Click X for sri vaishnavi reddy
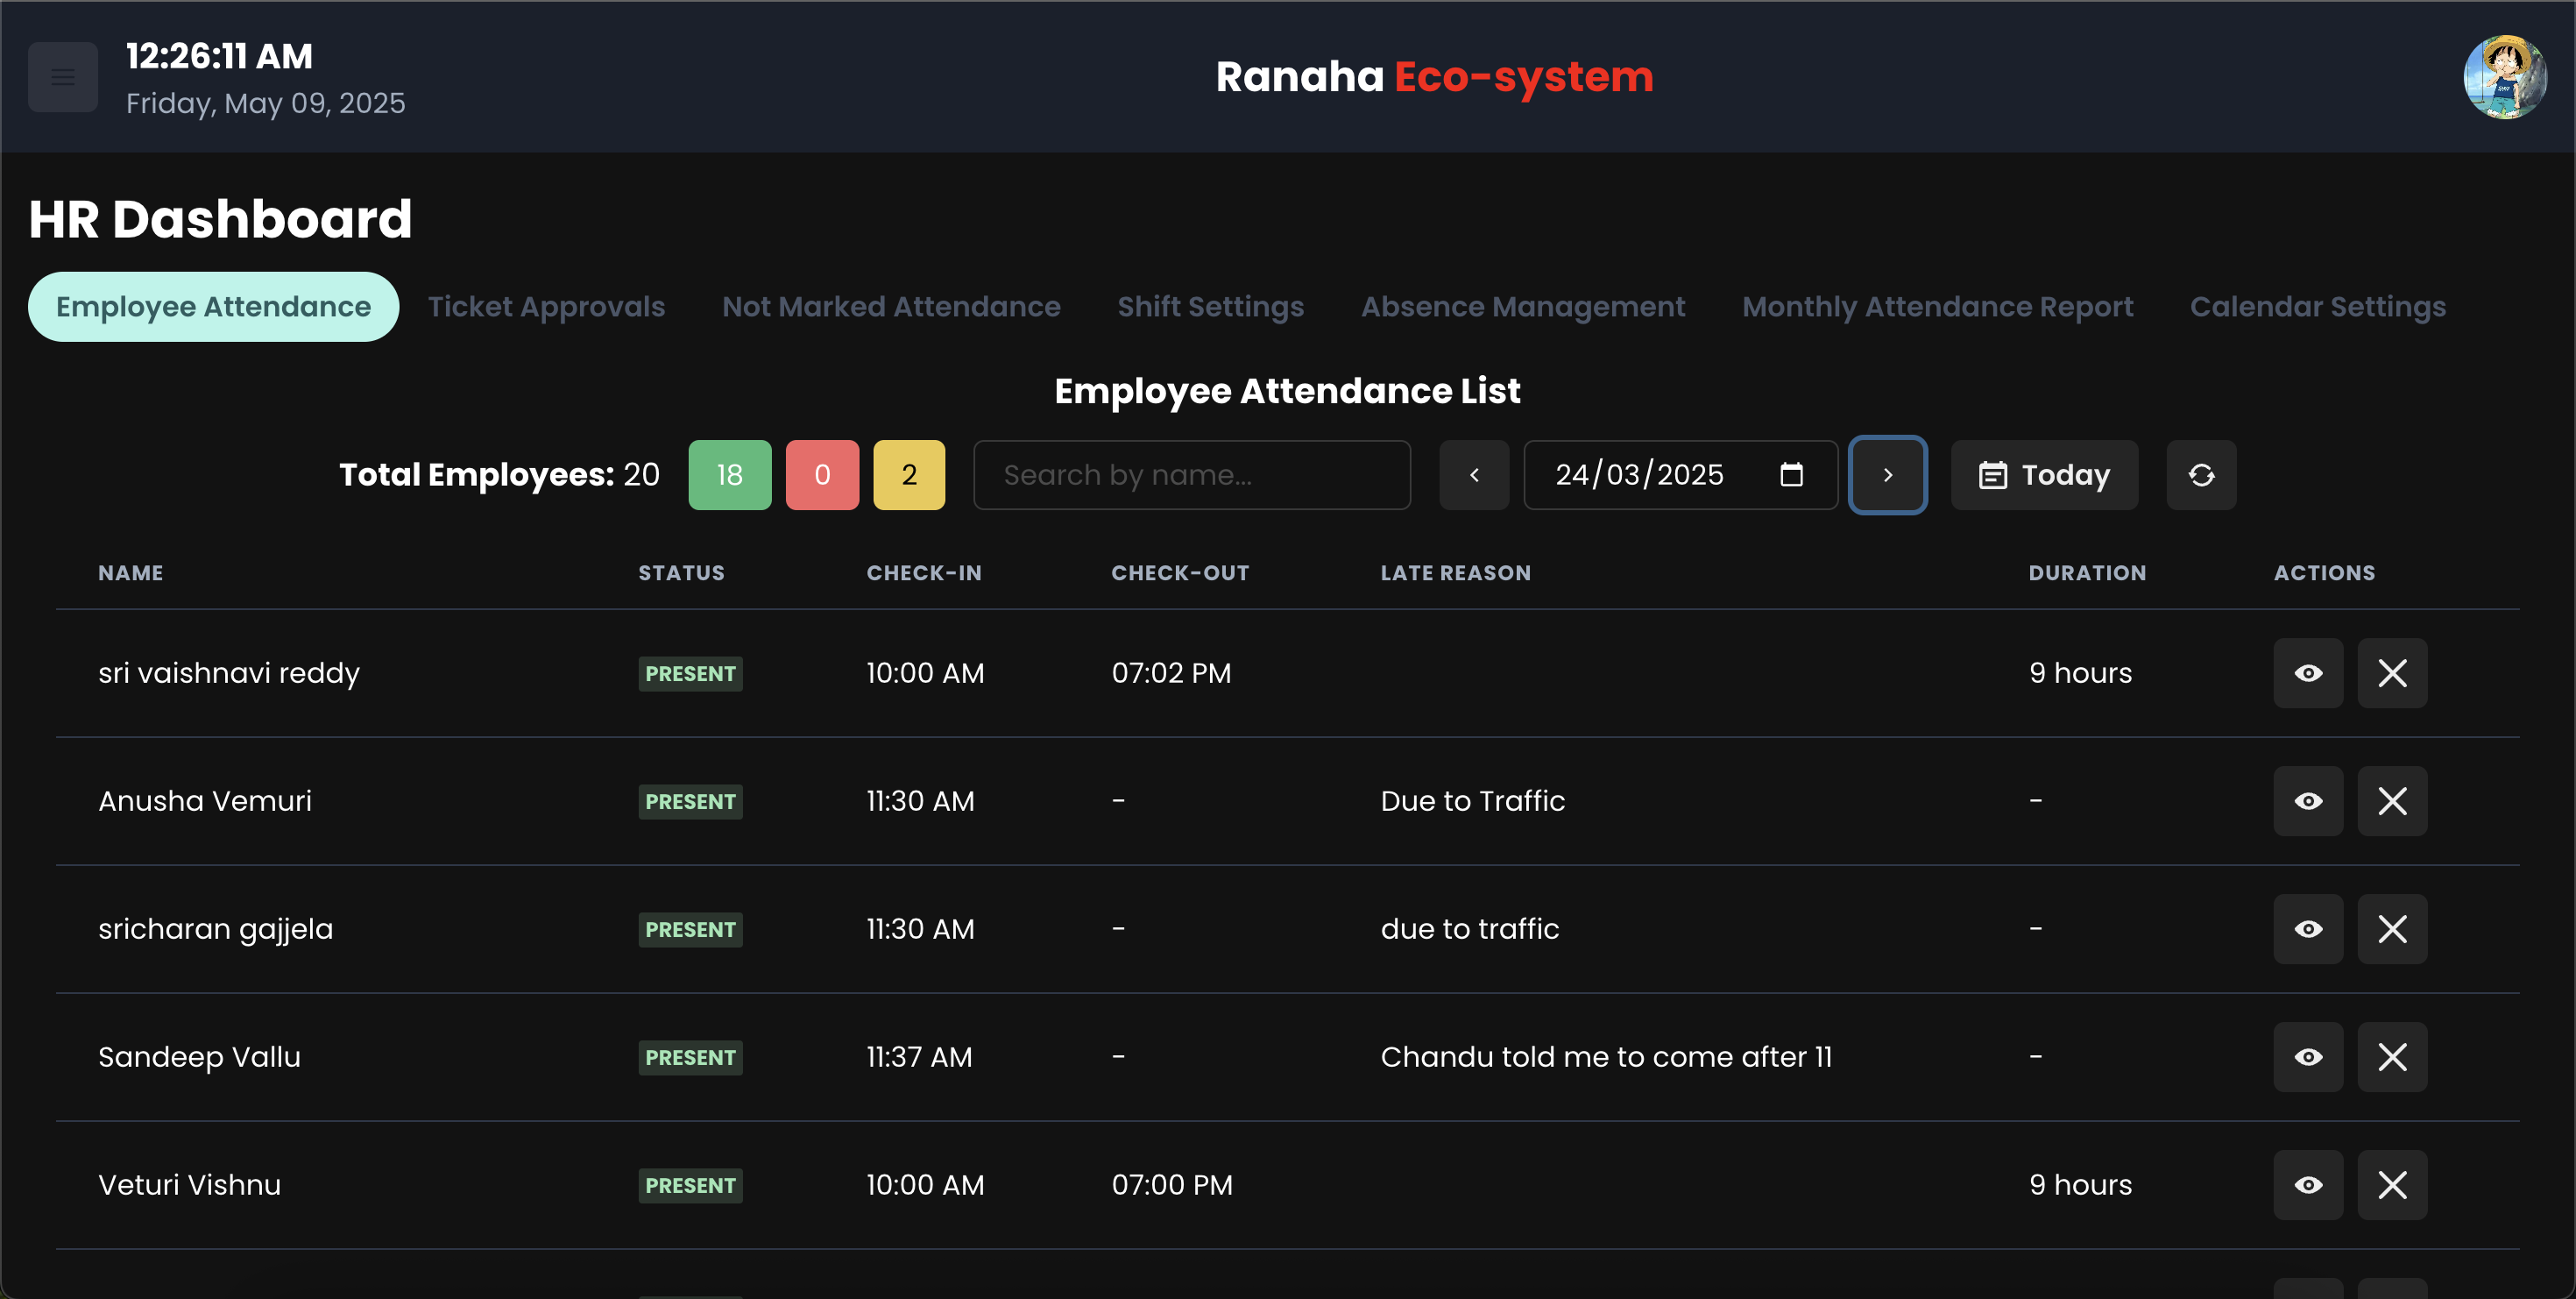Screen dimensions: 2576x1299 (2392, 673)
